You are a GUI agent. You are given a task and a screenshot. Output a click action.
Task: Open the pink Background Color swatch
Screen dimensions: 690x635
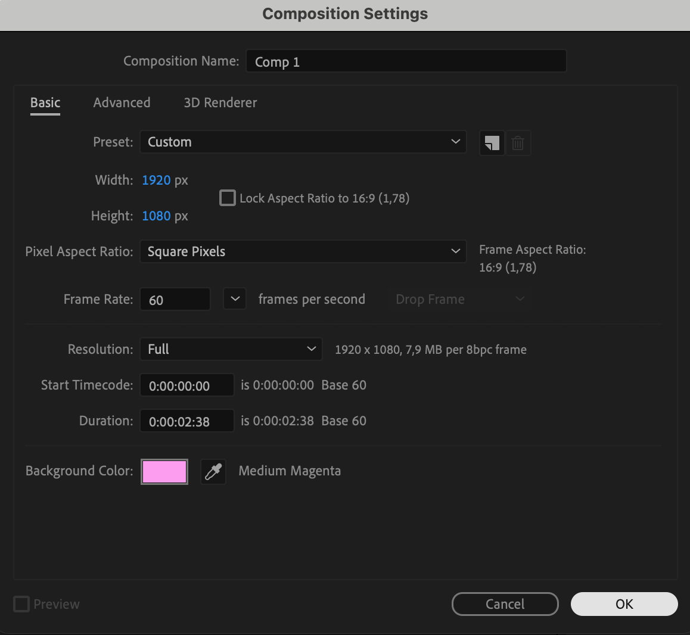tap(164, 472)
